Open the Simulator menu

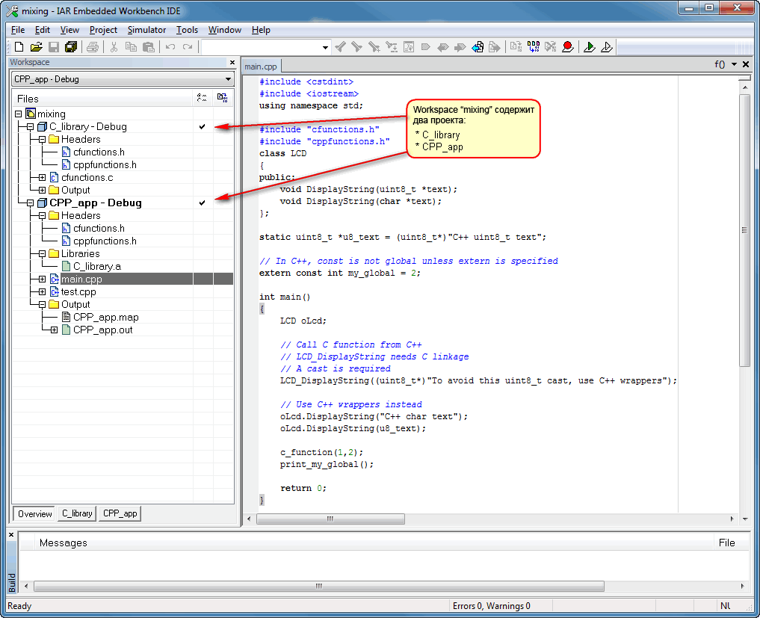(x=147, y=30)
